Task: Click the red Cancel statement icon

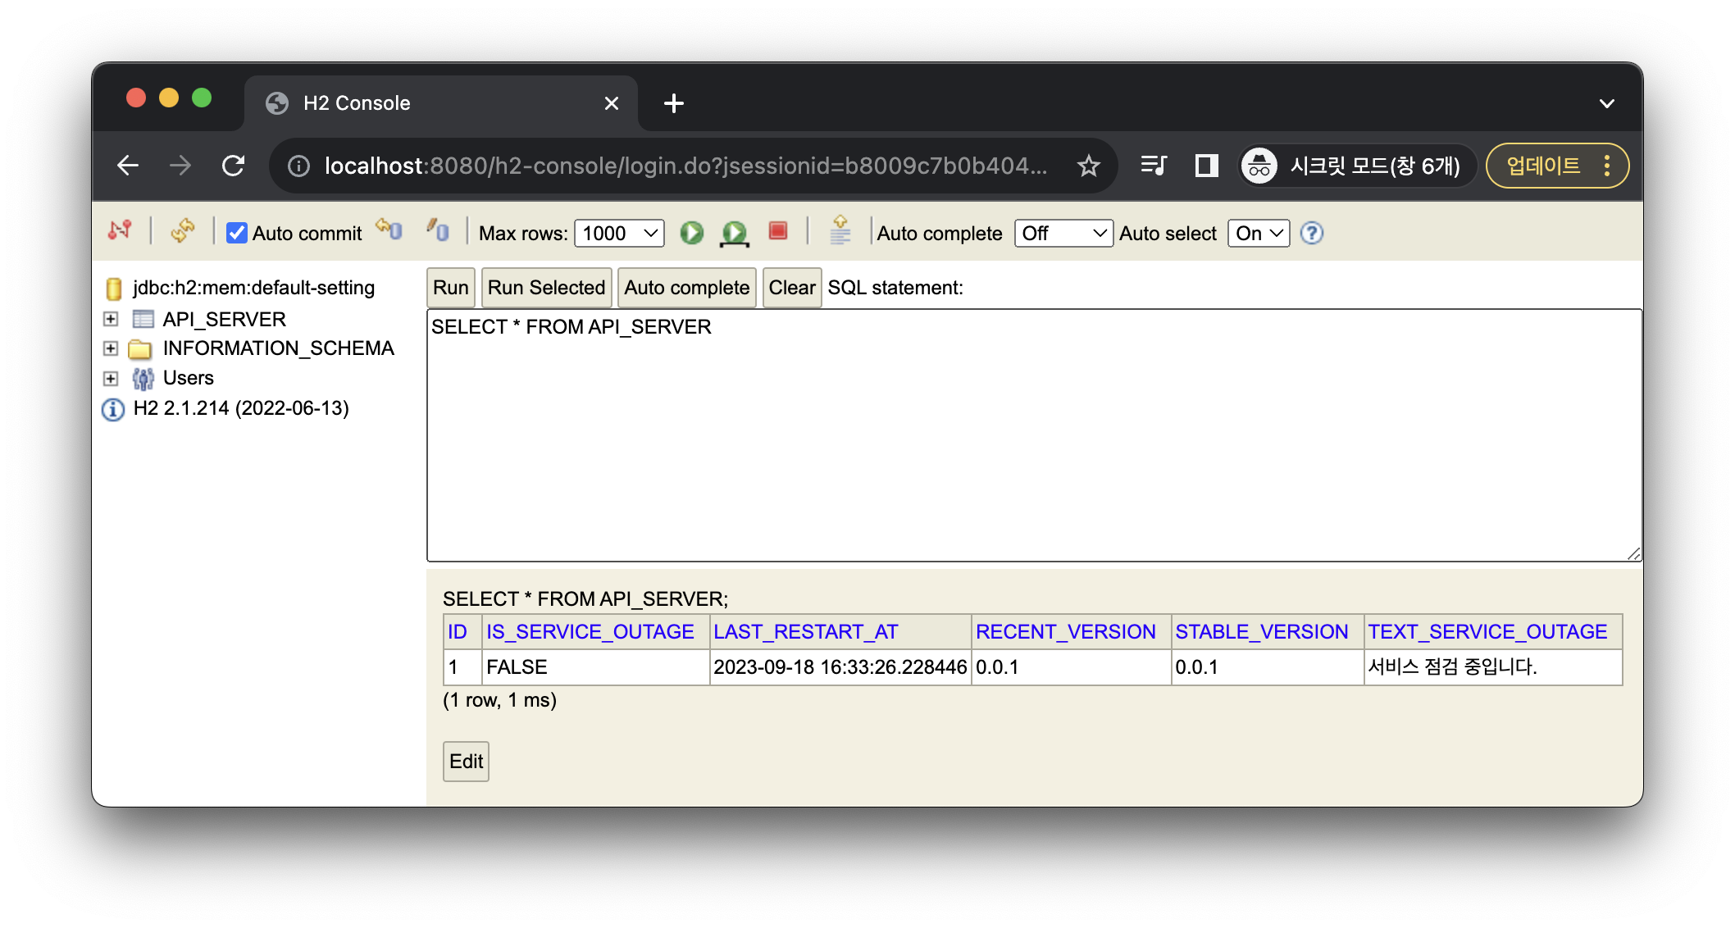Action: pos(778,231)
